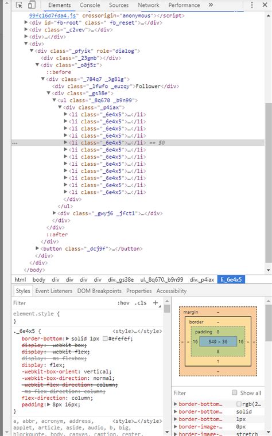Open the #efefef border color swatch
The height and width of the screenshot is (436, 272).
tap(105, 338)
